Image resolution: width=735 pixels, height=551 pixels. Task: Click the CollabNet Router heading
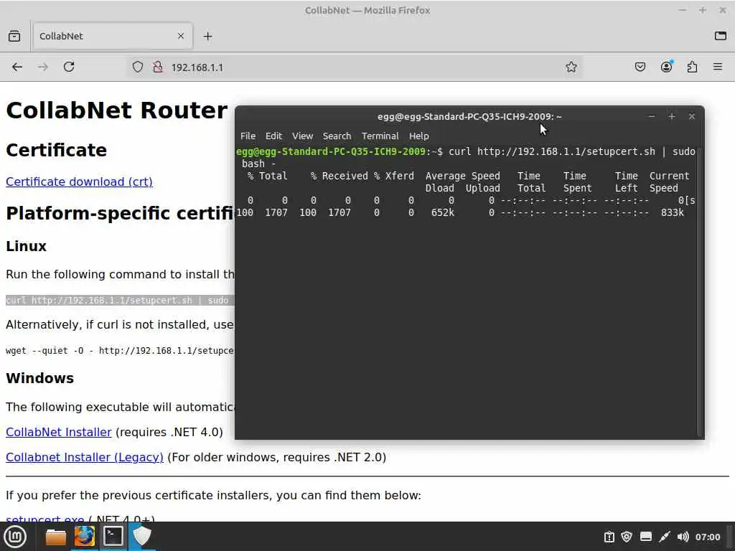117,110
